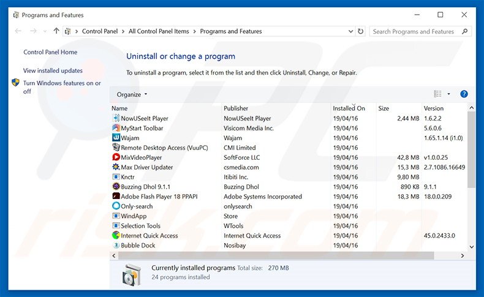This screenshot has height=297, width=484.
Task: Open Turn Windows features on or off
Action: 62,87
